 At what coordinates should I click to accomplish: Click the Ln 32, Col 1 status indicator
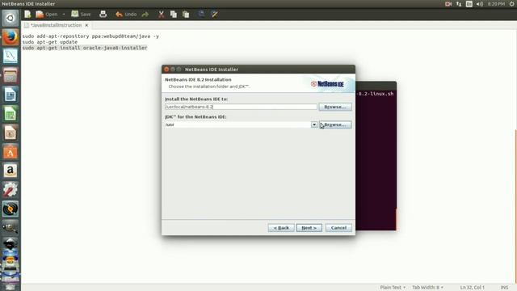472,288
